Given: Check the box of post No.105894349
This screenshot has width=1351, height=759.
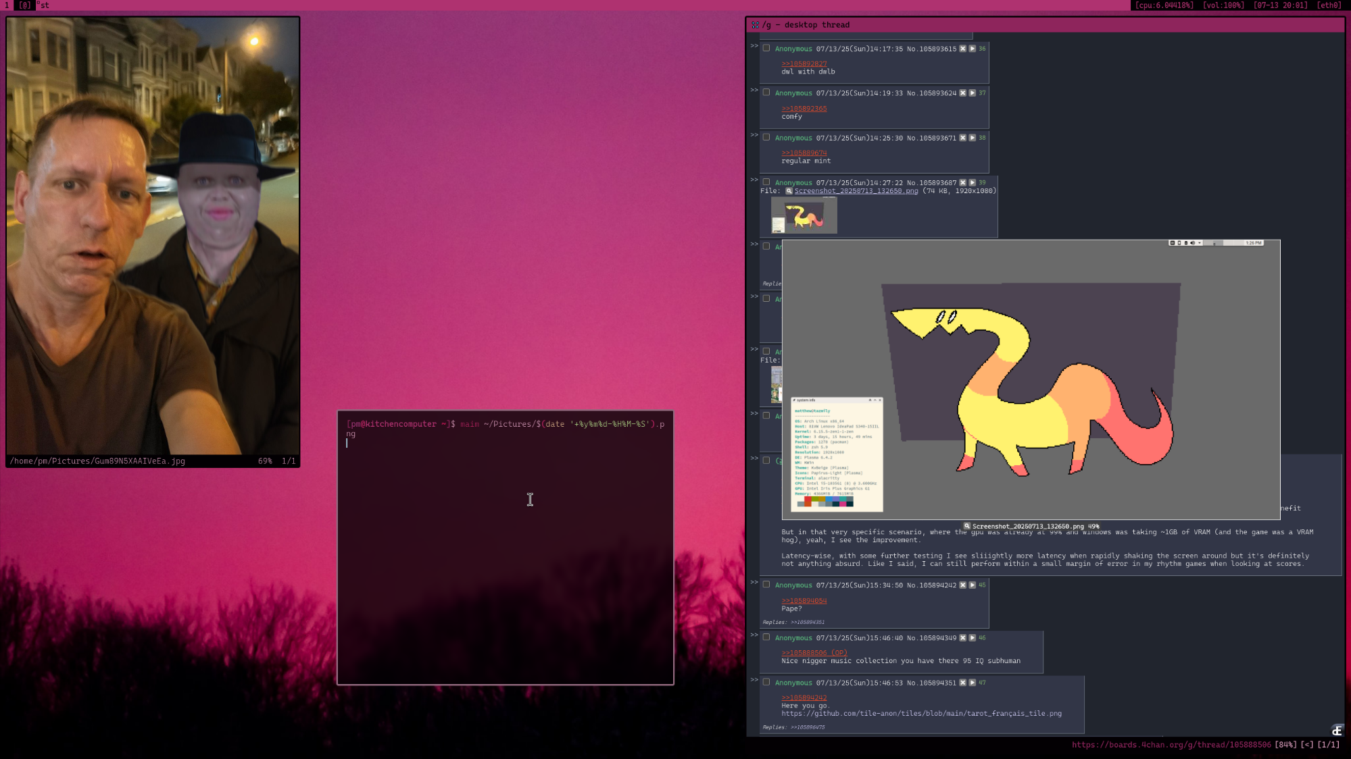Looking at the screenshot, I should (x=766, y=637).
